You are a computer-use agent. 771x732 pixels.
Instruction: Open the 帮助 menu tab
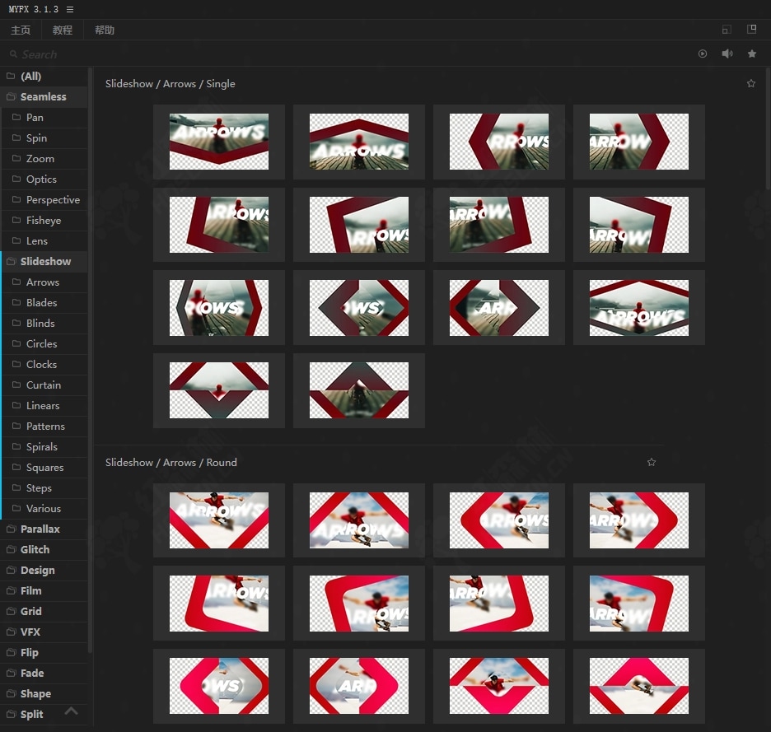coord(105,30)
